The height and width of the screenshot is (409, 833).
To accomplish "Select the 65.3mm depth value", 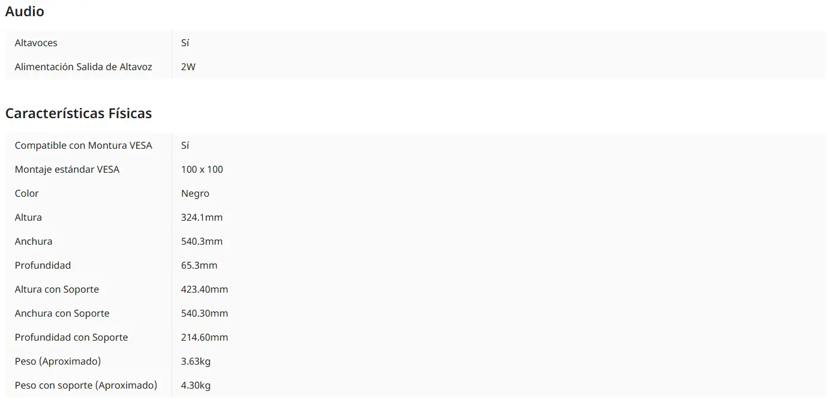I will point(199,266).
